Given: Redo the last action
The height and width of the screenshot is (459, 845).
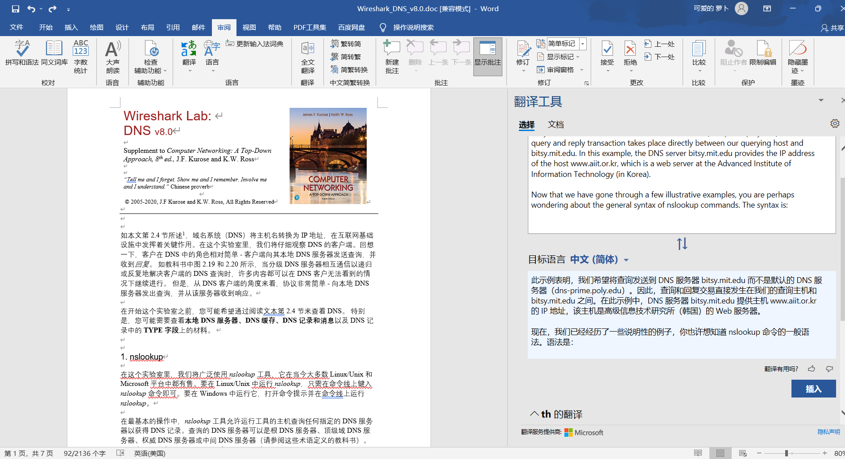Looking at the screenshot, I should [x=53, y=9].
